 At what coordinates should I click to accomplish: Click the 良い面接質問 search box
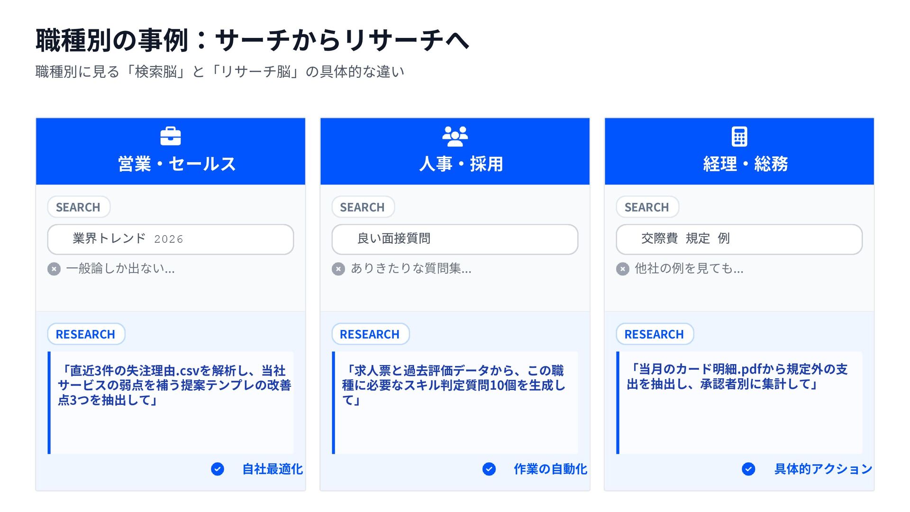pos(455,239)
